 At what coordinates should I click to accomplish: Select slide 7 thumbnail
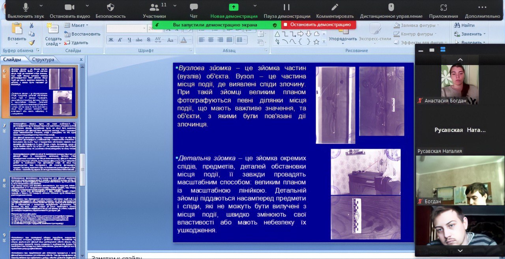(43, 146)
